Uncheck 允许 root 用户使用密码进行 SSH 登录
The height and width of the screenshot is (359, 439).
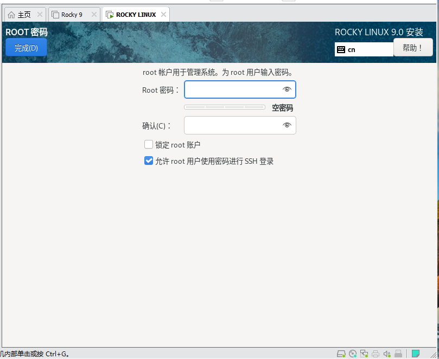[148, 161]
